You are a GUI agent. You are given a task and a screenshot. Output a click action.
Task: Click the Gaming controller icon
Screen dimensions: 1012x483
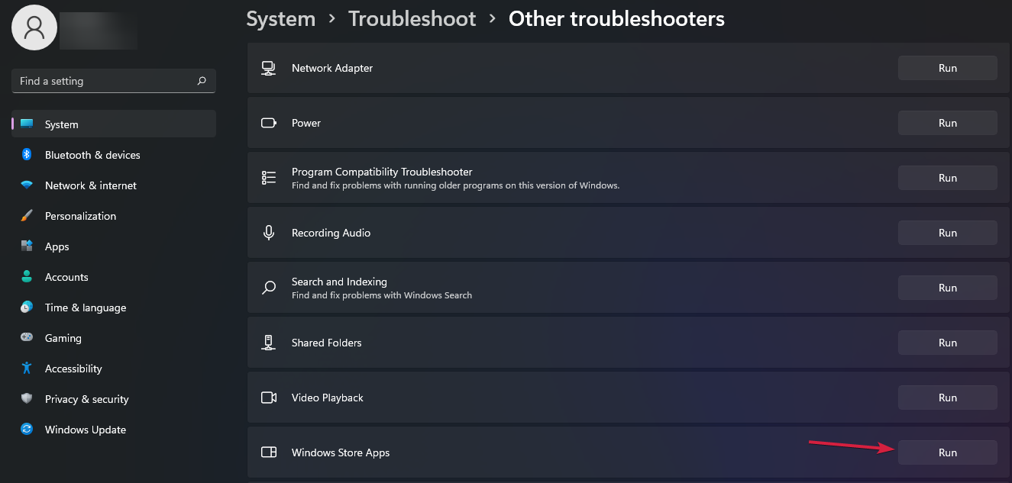27,338
